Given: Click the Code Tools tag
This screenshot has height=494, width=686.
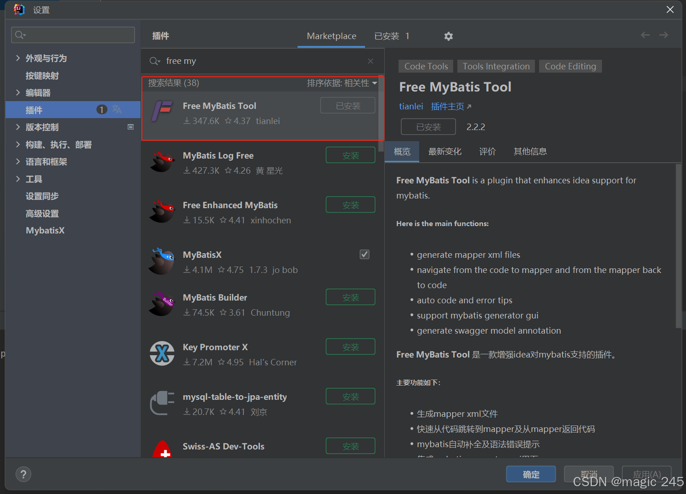Looking at the screenshot, I should (x=426, y=66).
